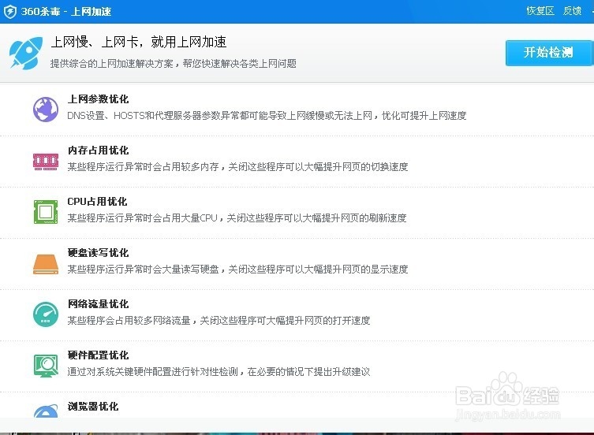Select the 硬盘读写优化 heading
The height and width of the screenshot is (435, 594).
coord(98,252)
